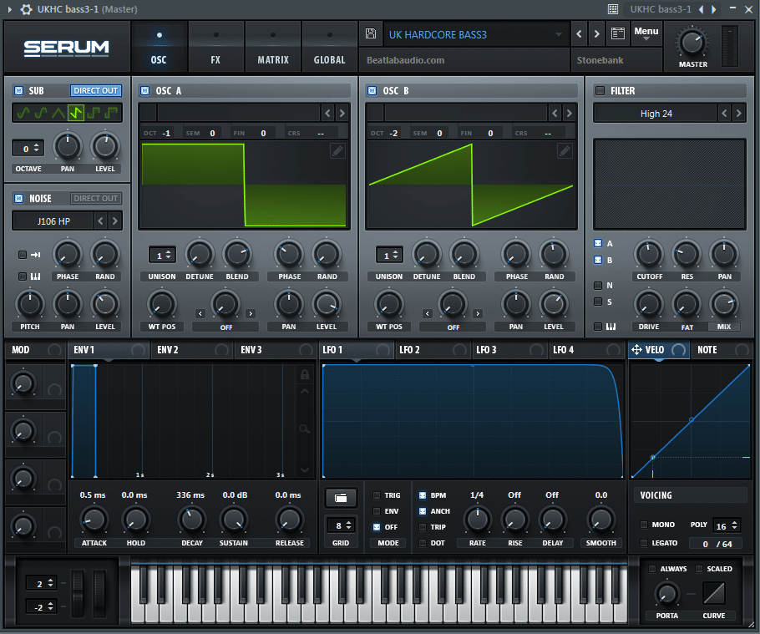Click the UK HARDCORE BASS3 preset name field
The width and height of the screenshot is (760, 634).
(x=468, y=33)
